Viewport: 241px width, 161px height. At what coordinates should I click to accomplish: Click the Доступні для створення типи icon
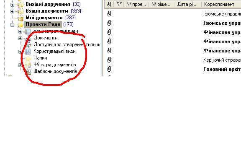pyautogui.click(x=28, y=45)
